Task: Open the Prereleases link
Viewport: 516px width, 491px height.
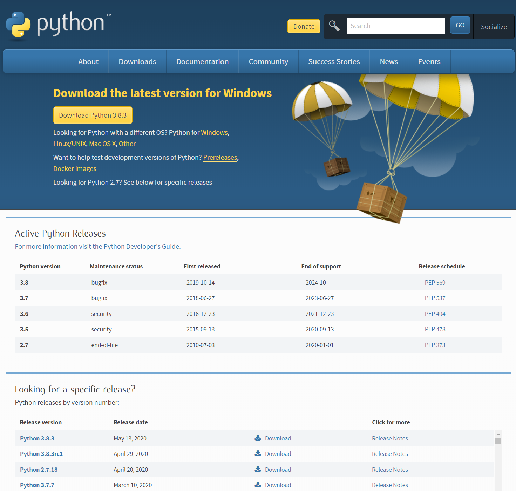Action: point(220,158)
